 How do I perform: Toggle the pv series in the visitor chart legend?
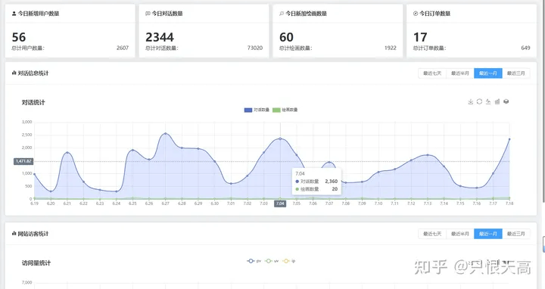pos(254,261)
